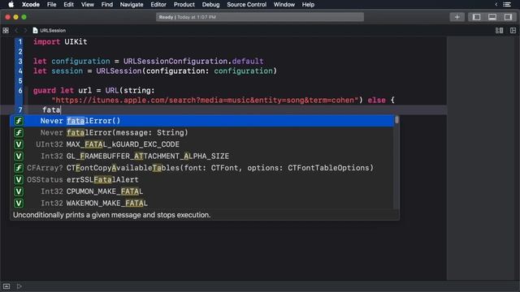
Task: Select WAKEMON_MAKE_FATAL suggestion
Action: 202,204
